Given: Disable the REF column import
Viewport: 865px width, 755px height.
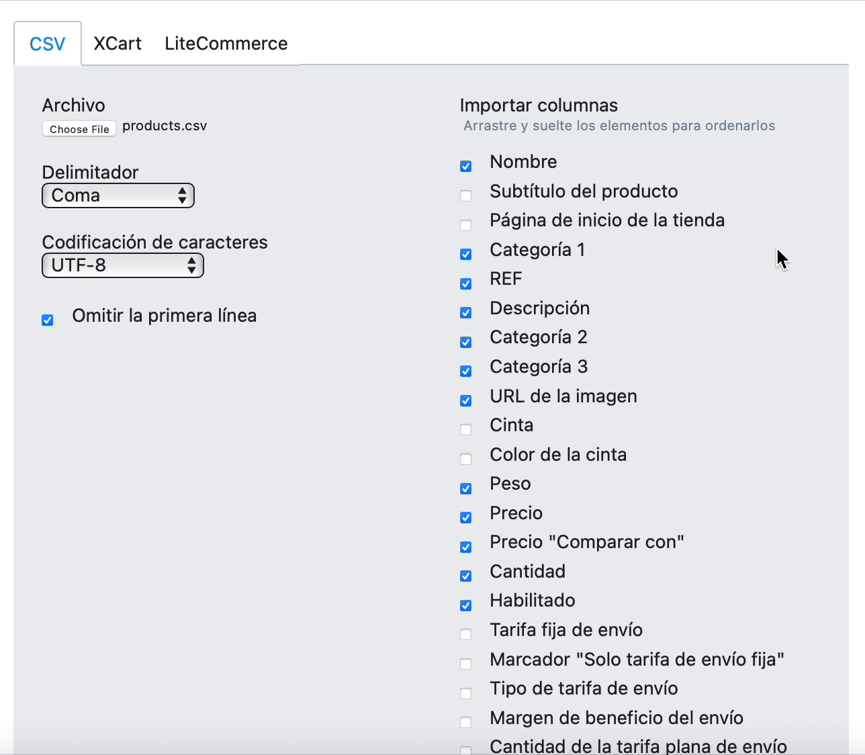Looking at the screenshot, I should (465, 283).
